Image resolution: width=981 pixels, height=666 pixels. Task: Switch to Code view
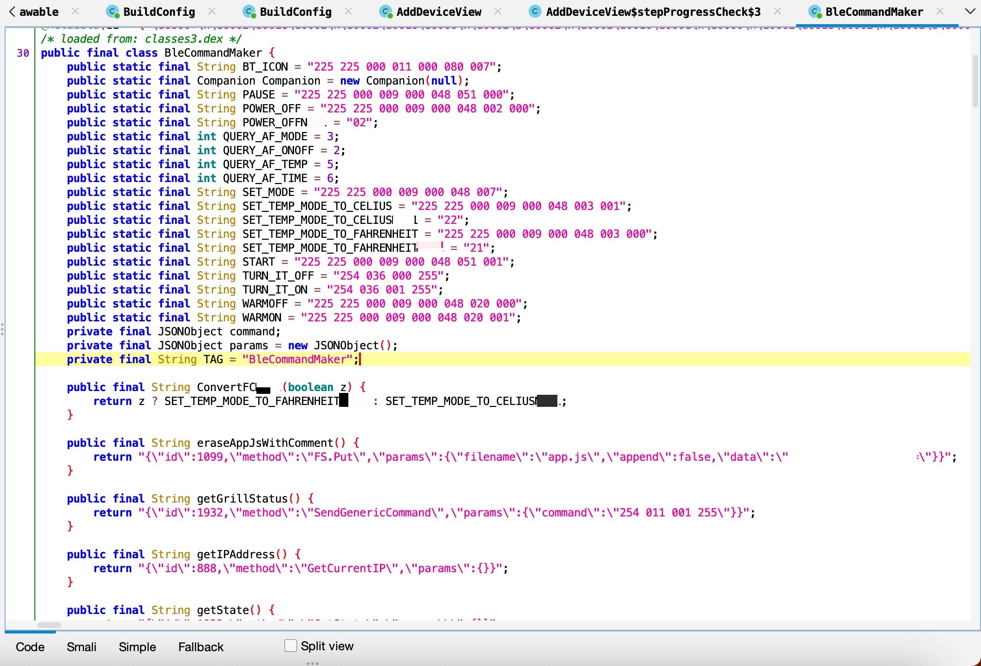point(30,647)
